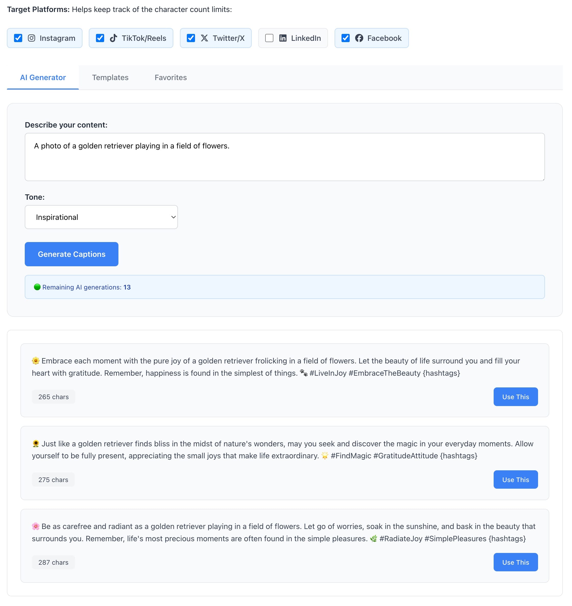Click the Twitter/X logo icon
Image resolution: width=572 pixels, height=606 pixels.
pos(204,38)
